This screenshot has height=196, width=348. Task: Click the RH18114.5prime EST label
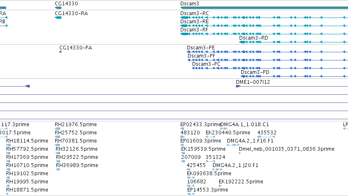(27, 141)
